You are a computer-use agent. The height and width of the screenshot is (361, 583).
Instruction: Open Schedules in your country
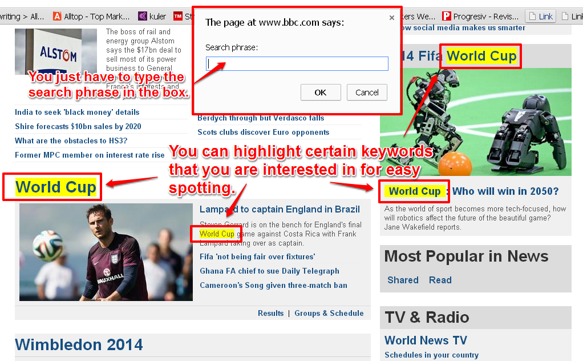point(431,355)
